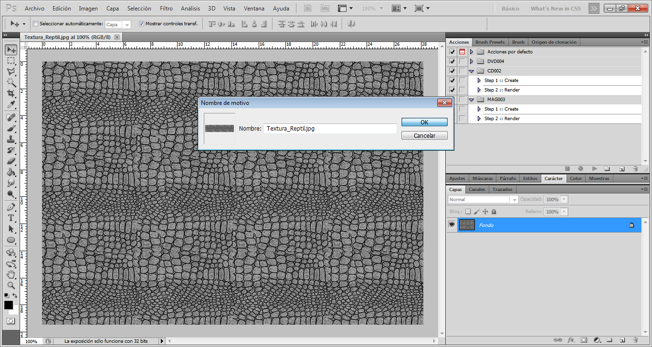Screen dimensions: 652x347
Task: Select the Hand tool
Action: pyautogui.click(x=11, y=275)
